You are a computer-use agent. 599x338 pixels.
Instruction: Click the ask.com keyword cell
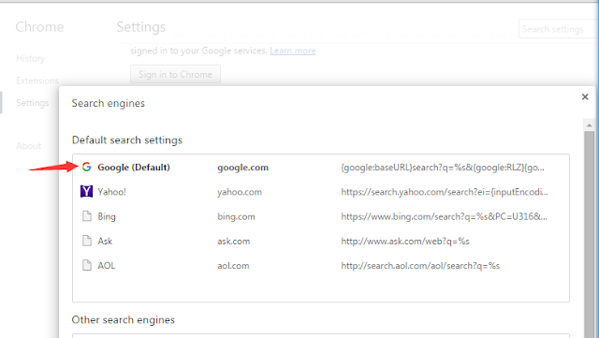coord(233,241)
